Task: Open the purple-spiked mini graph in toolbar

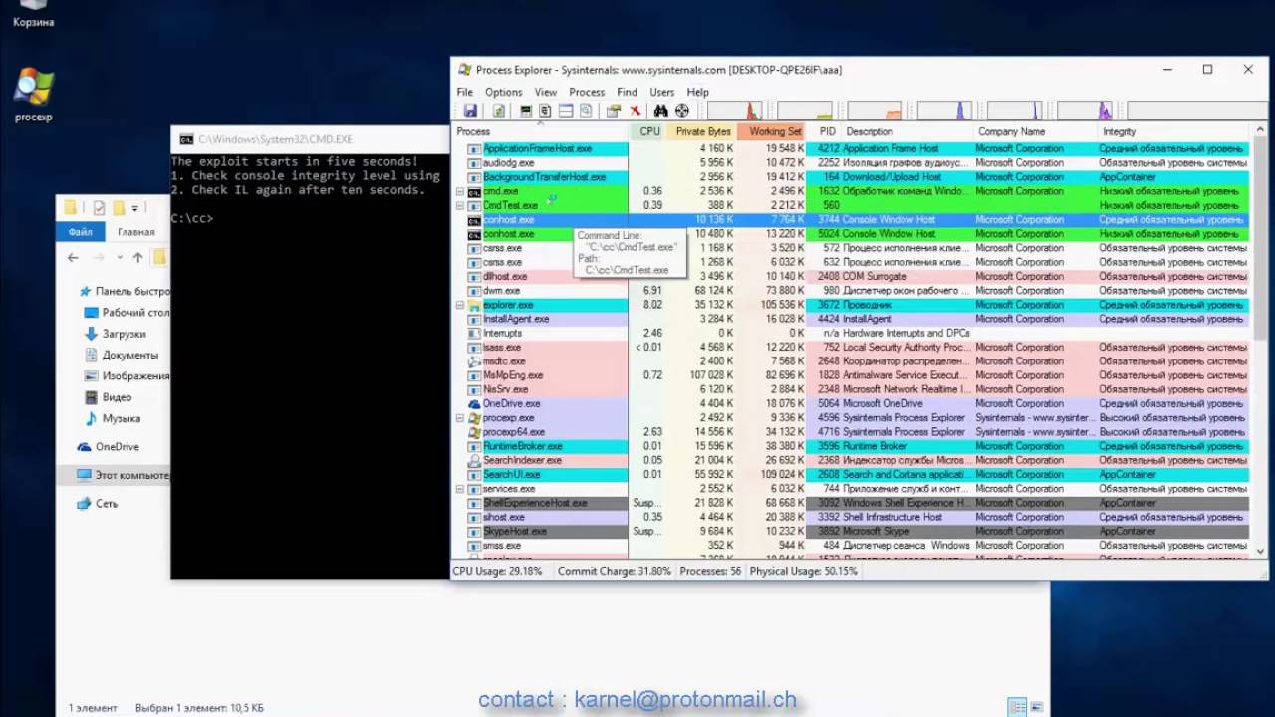Action: pos(1084,111)
